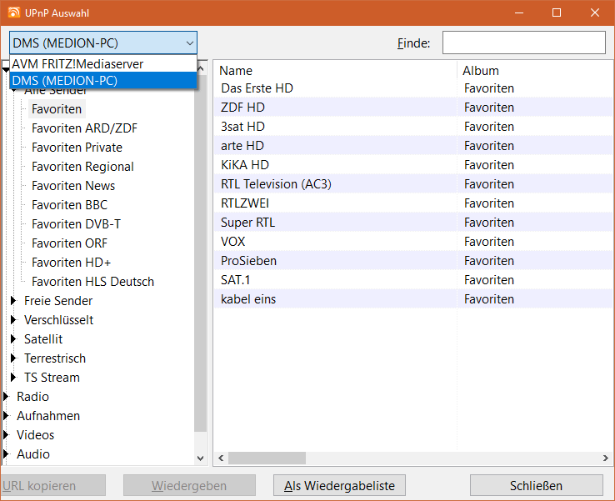Screen dimensions: 615x501
Task: Click into the Finde search field
Action: (523, 43)
